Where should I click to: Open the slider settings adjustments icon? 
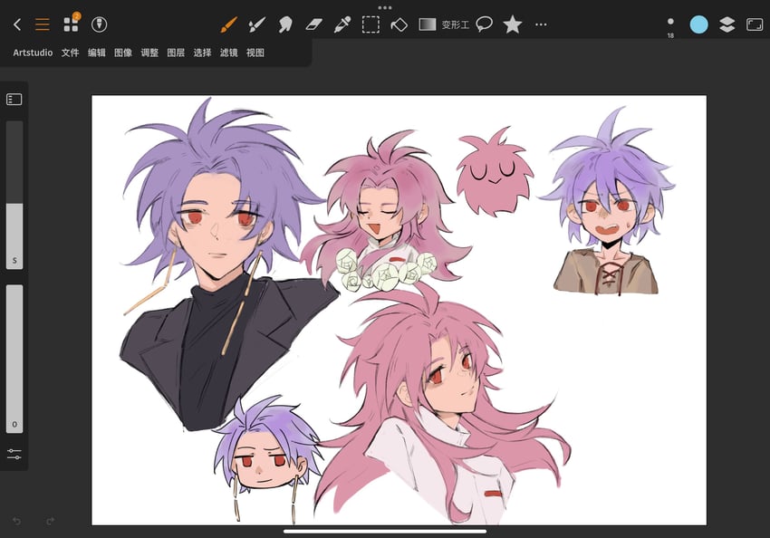(x=14, y=454)
